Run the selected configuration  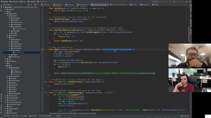[x=162, y=2]
